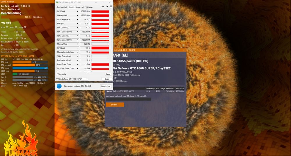Click the fan 1 1992 RPM bar

click(x=30, y=80)
